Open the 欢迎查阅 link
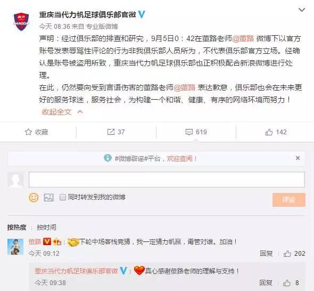This screenshot has width=314, height=291. click(179, 159)
